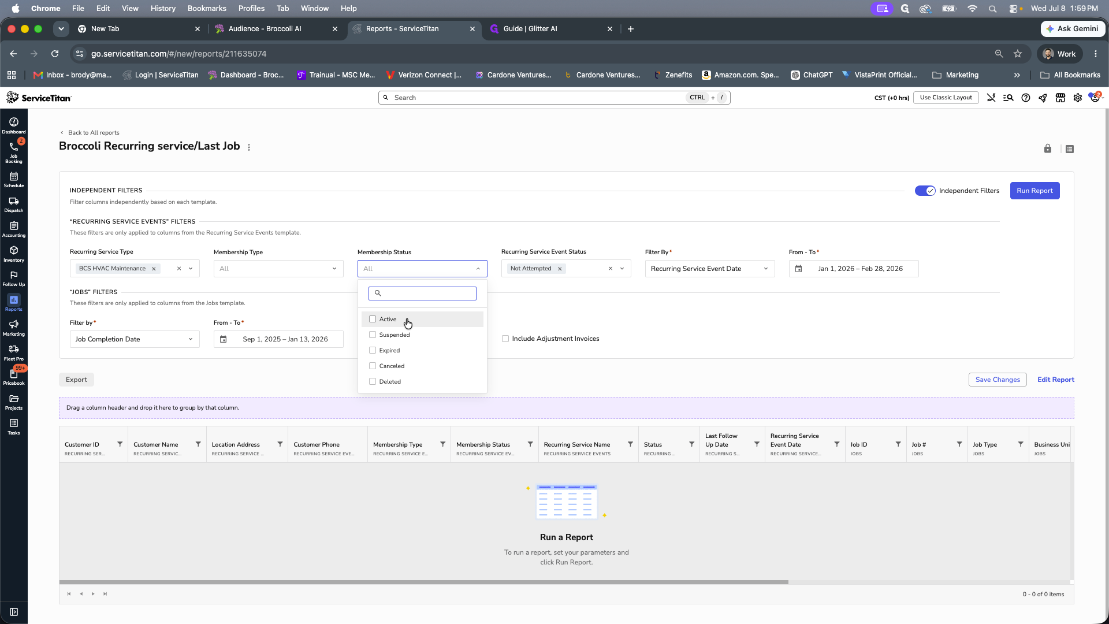The image size is (1109, 624).
Task: Expand the Recurring Service Type dropdown arrow
Action: (x=191, y=269)
